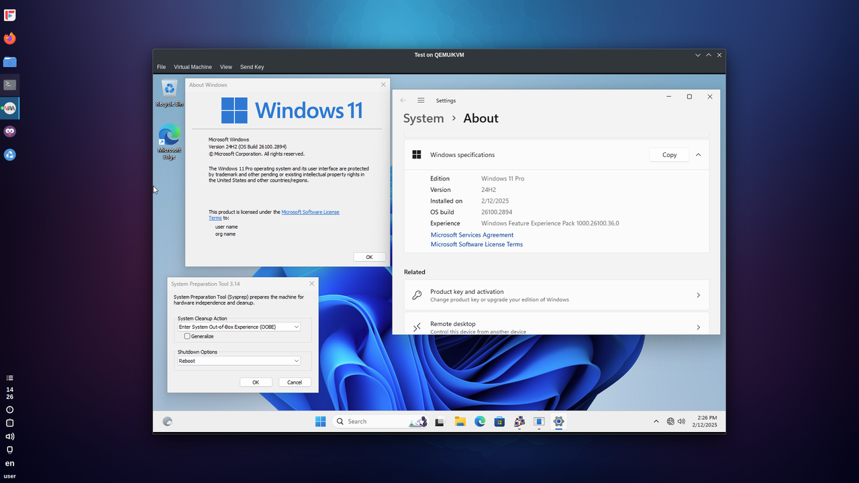The height and width of the screenshot is (483, 859).
Task: Click System breadcrumb in Settings
Action: click(x=423, y=118)
